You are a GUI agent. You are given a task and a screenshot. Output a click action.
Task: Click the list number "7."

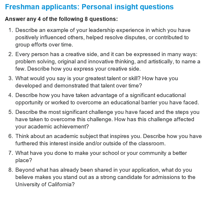tap(11, 153)
